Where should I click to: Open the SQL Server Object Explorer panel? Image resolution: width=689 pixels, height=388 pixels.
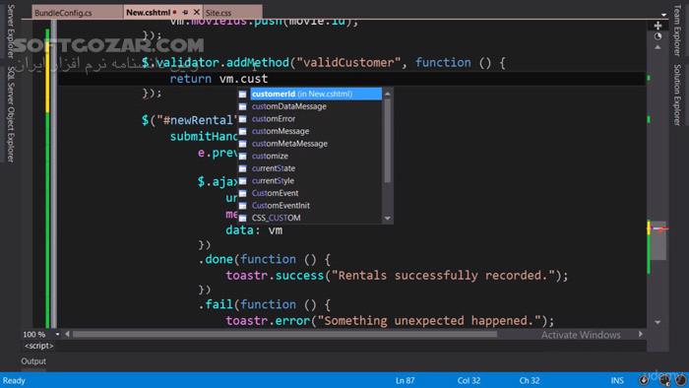pyautogui.click(x=11, y=114)
